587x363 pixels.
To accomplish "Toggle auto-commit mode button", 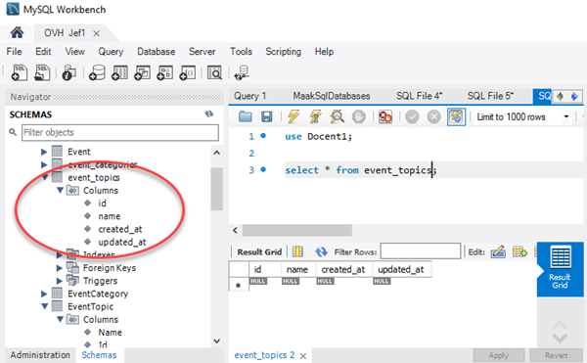I will tap(456, 116).
